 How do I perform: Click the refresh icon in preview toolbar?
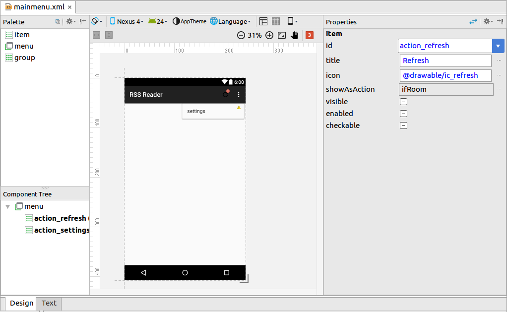(x=226, y=94)
